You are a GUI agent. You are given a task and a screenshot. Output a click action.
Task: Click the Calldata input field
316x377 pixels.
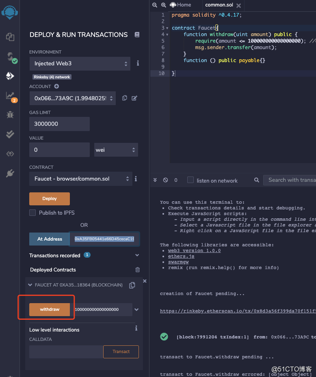click(x=66, y=352)
